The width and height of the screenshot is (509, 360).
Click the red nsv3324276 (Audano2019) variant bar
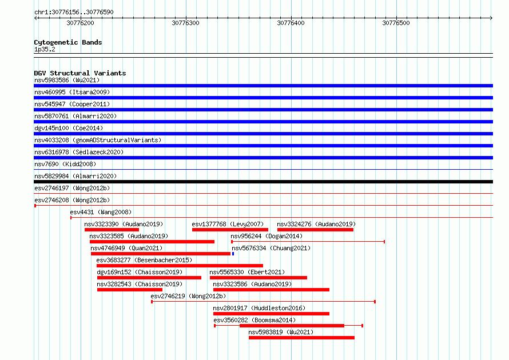click(315, 230)
